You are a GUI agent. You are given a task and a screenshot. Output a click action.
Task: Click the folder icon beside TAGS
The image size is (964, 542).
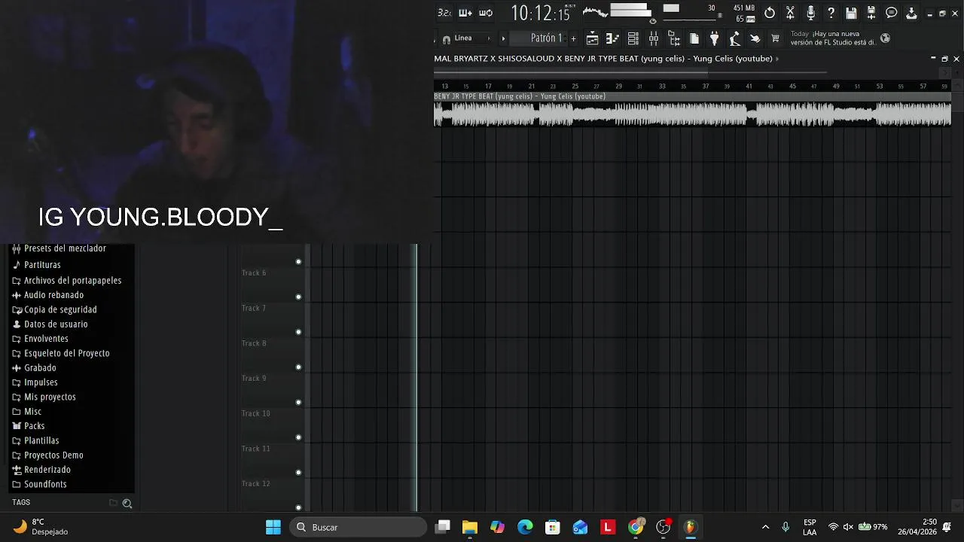click(113, 503)
